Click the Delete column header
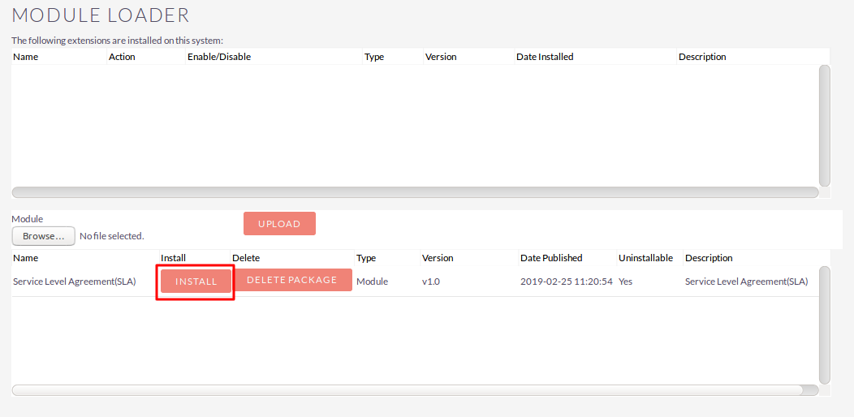The image size is (854, 417). [x=246, y=258]
